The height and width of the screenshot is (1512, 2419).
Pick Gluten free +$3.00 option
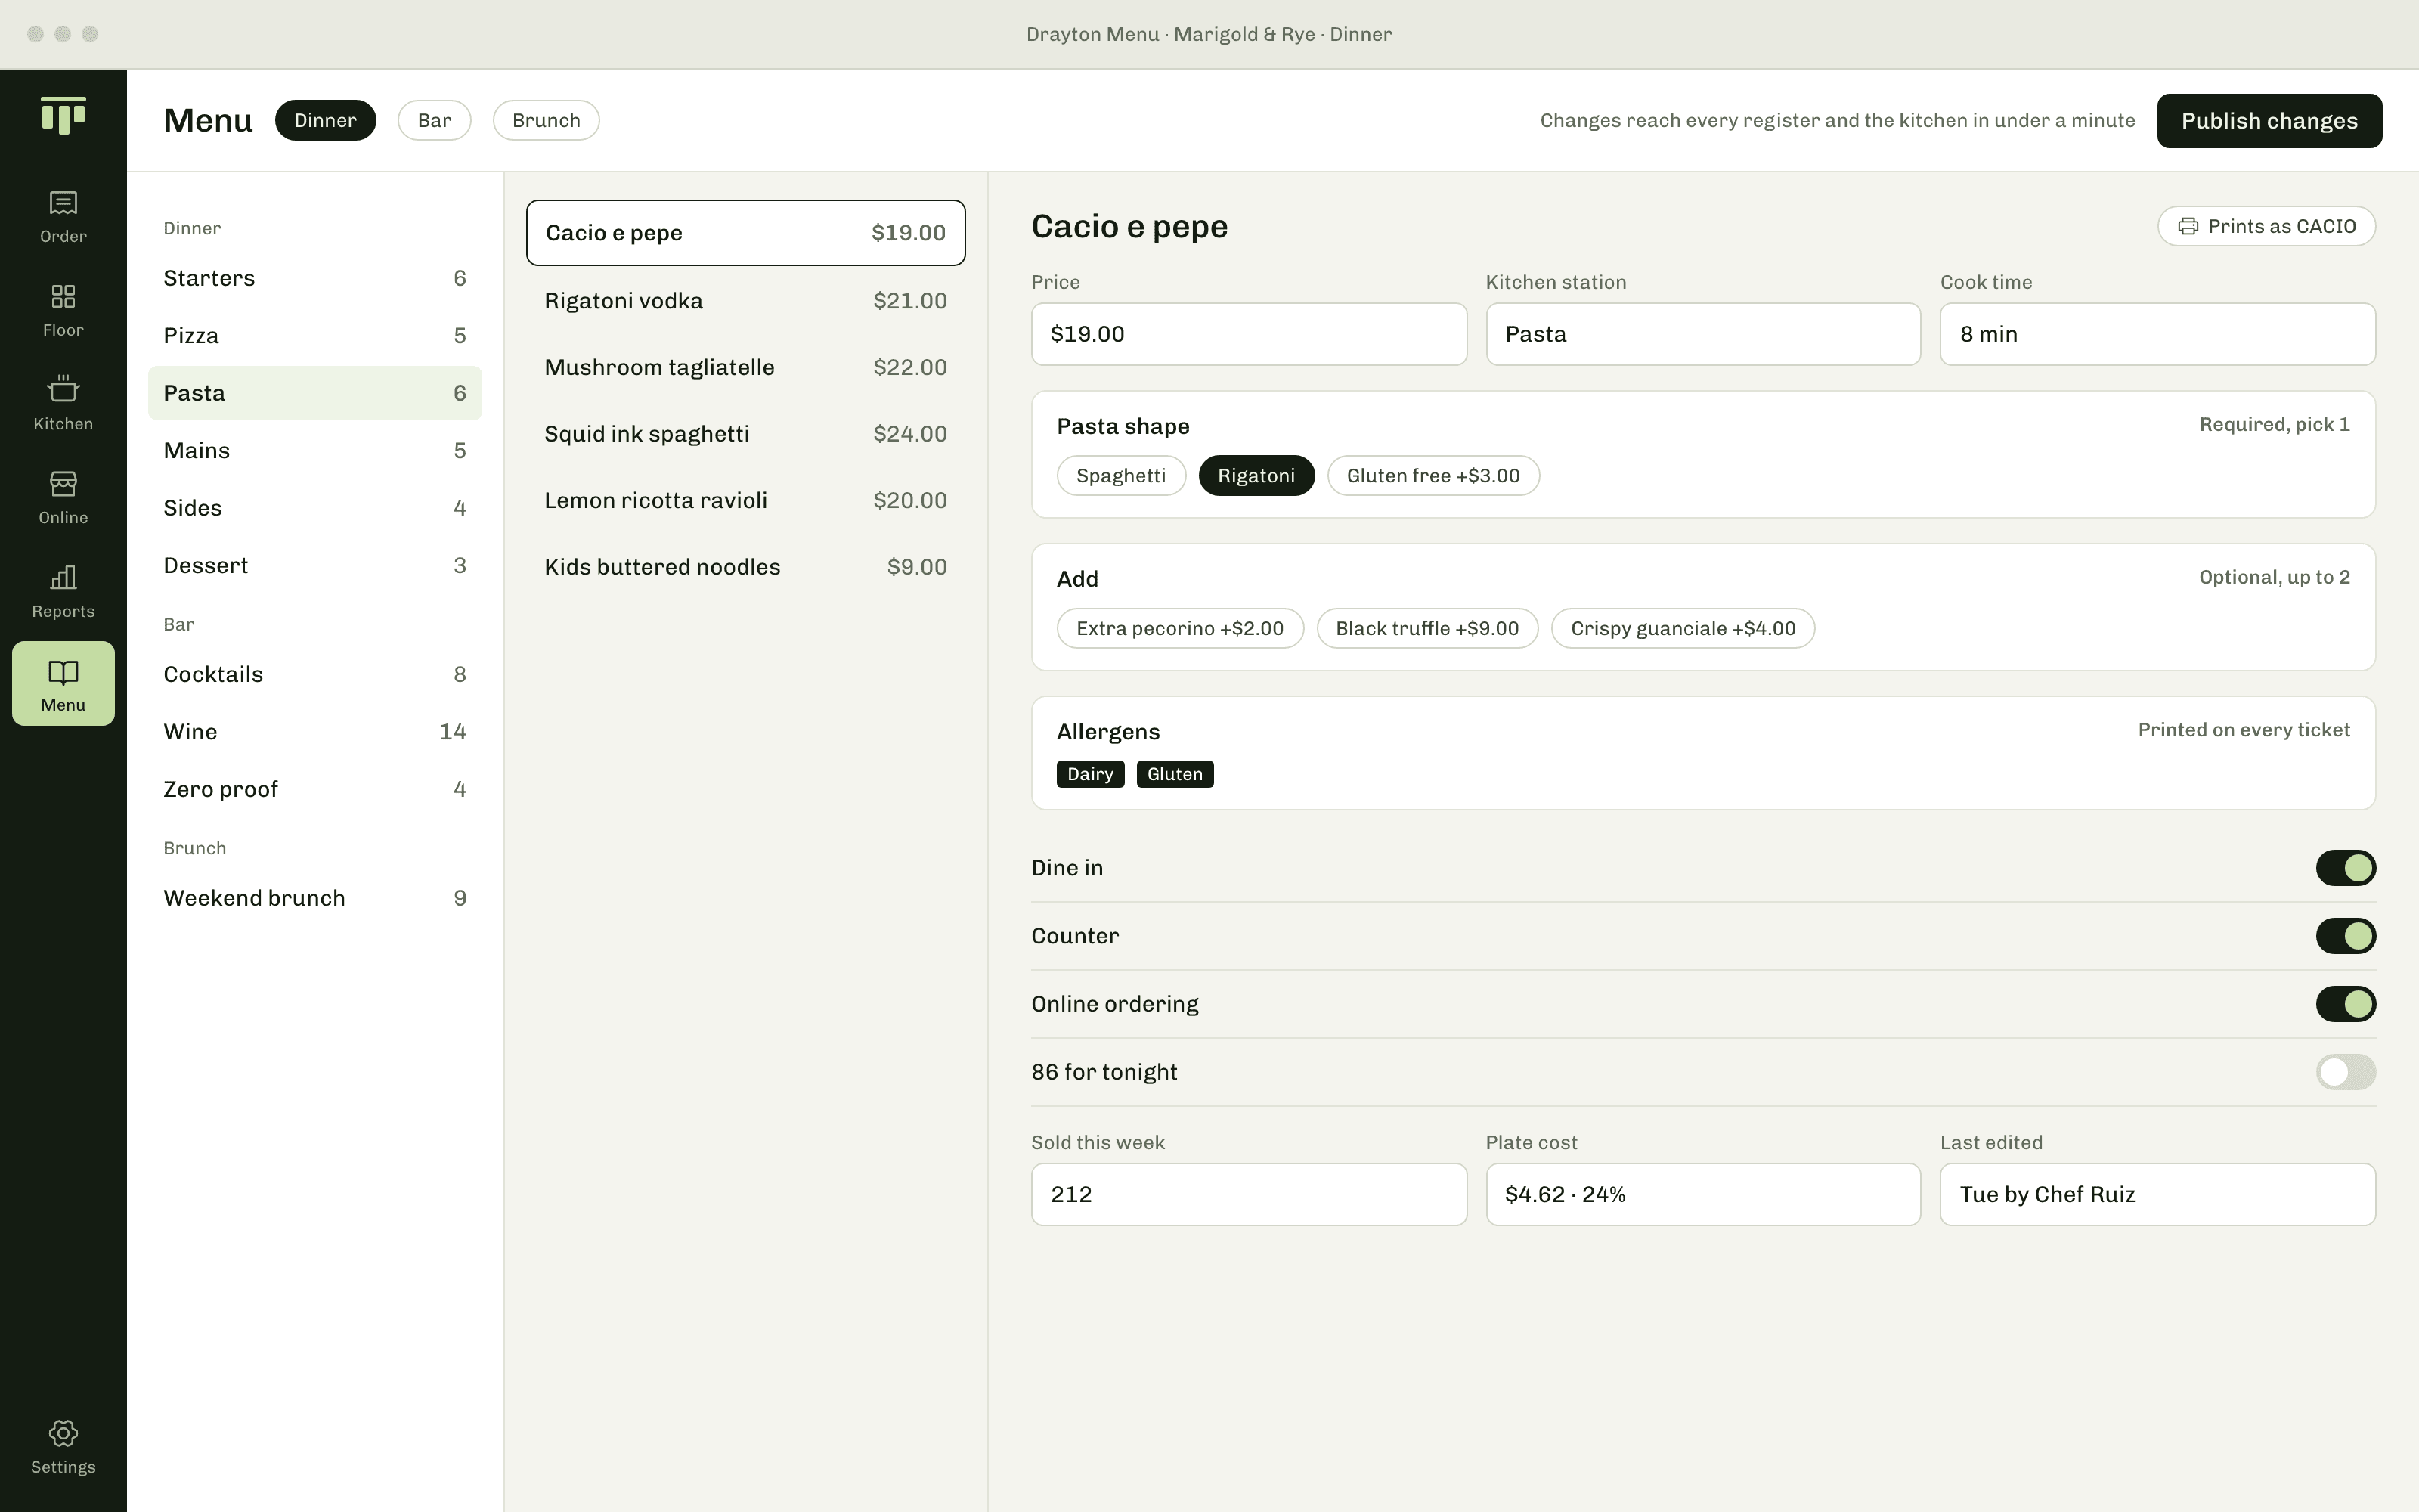coord(1433,476)
